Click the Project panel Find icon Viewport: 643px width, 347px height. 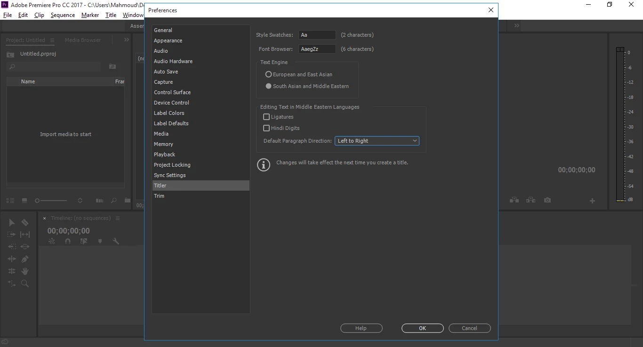click(x=113, y=201)
